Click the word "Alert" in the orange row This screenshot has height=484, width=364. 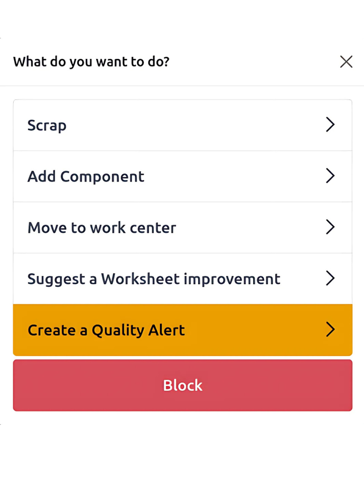coord(166,330)
